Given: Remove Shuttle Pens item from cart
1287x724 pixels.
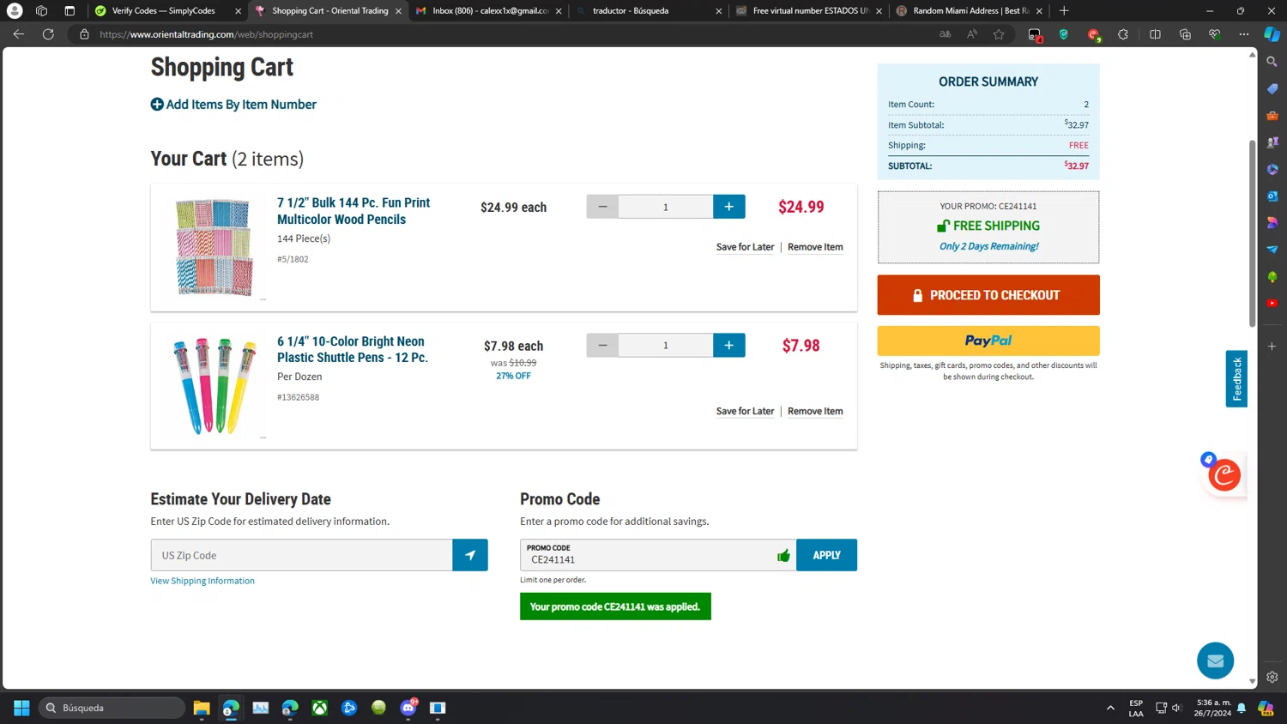Looking at the screenshot, I should (815, 412).
